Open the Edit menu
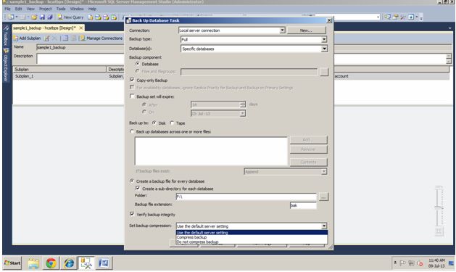 coord(19,9)
